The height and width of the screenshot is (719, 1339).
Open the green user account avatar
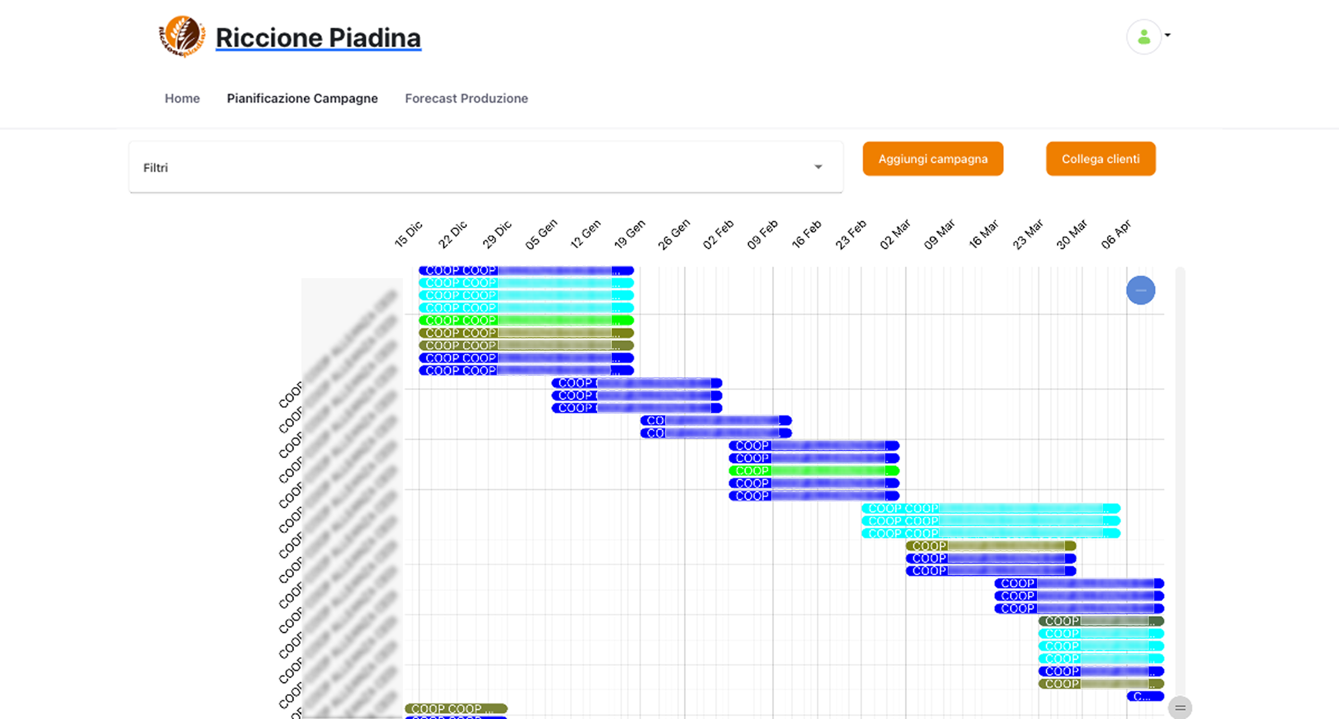(x=1143, y=37)
